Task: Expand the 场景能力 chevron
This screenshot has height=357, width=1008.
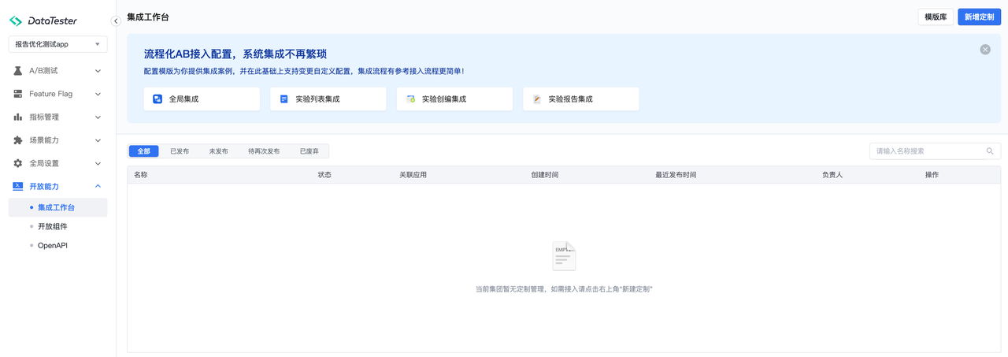Action: pyautogui.click(x=98, y=140)
